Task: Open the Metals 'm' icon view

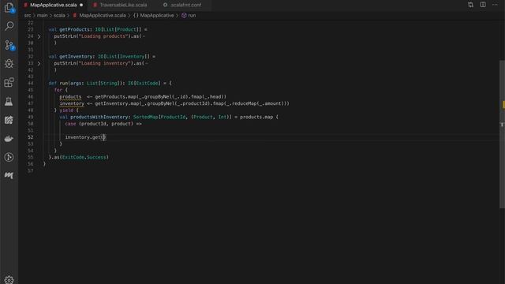Action: [9, 175]
